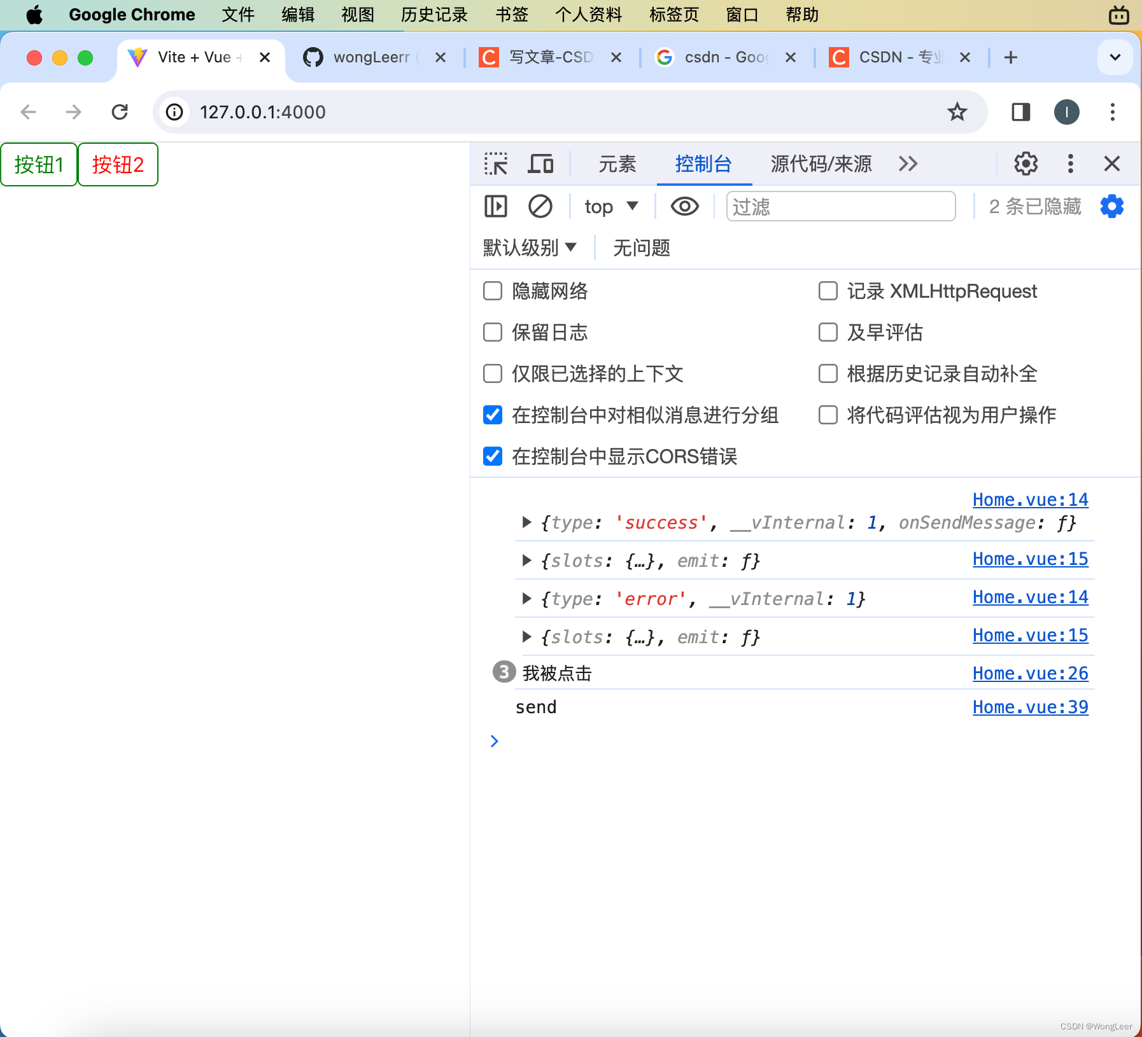Open the top frame context dropdown
Image resolution: width=1142 pixels, height=1037 pixels.
(x=610, y=206)
